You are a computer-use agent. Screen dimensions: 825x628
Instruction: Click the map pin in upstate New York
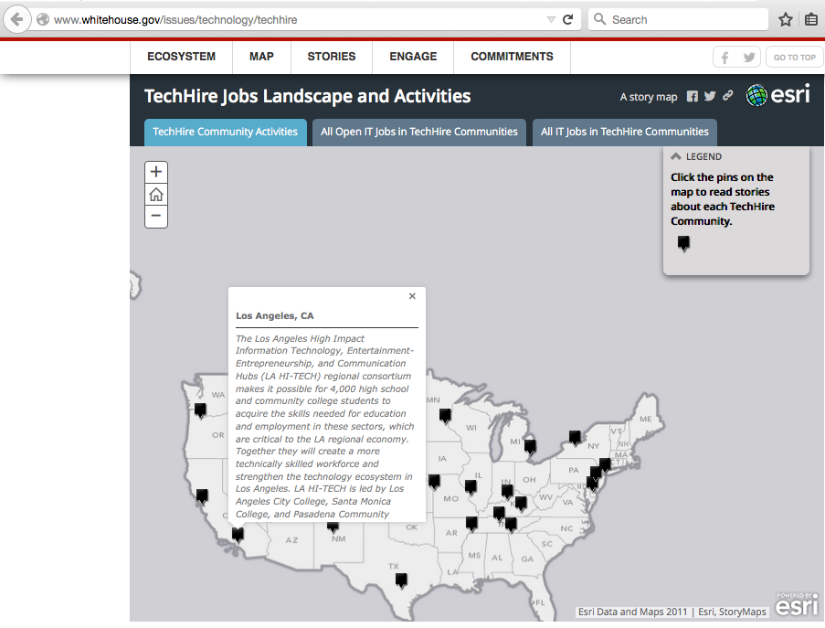click(575, 438)
